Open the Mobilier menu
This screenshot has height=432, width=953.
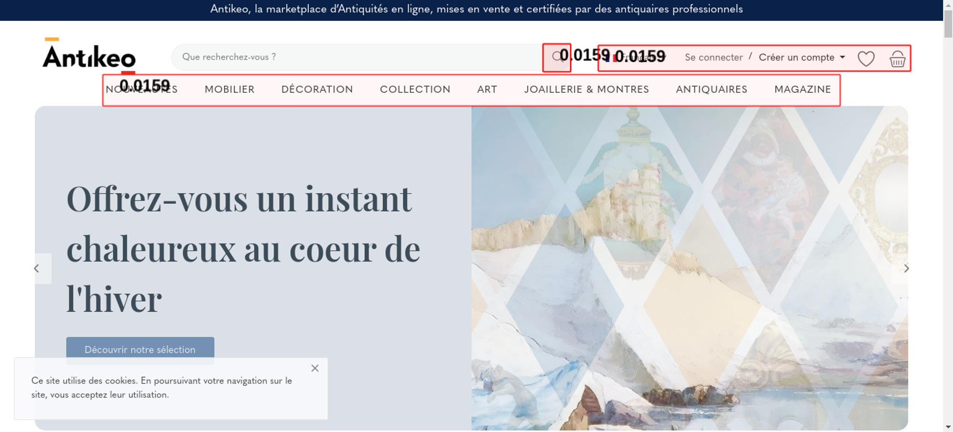(230, 89)
